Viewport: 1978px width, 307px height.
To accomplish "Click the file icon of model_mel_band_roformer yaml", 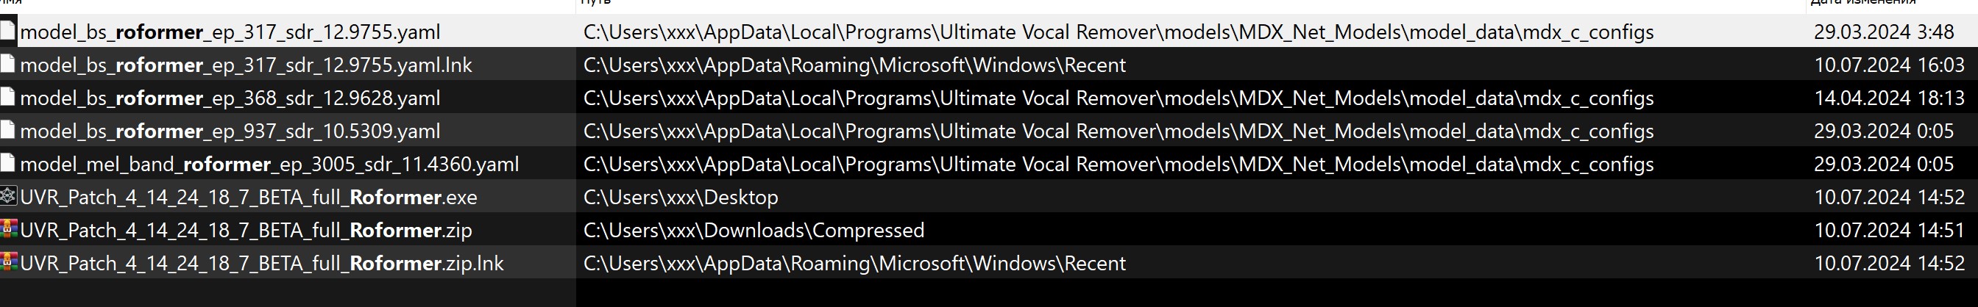I will pyautogui.click(x=8, y=163).
